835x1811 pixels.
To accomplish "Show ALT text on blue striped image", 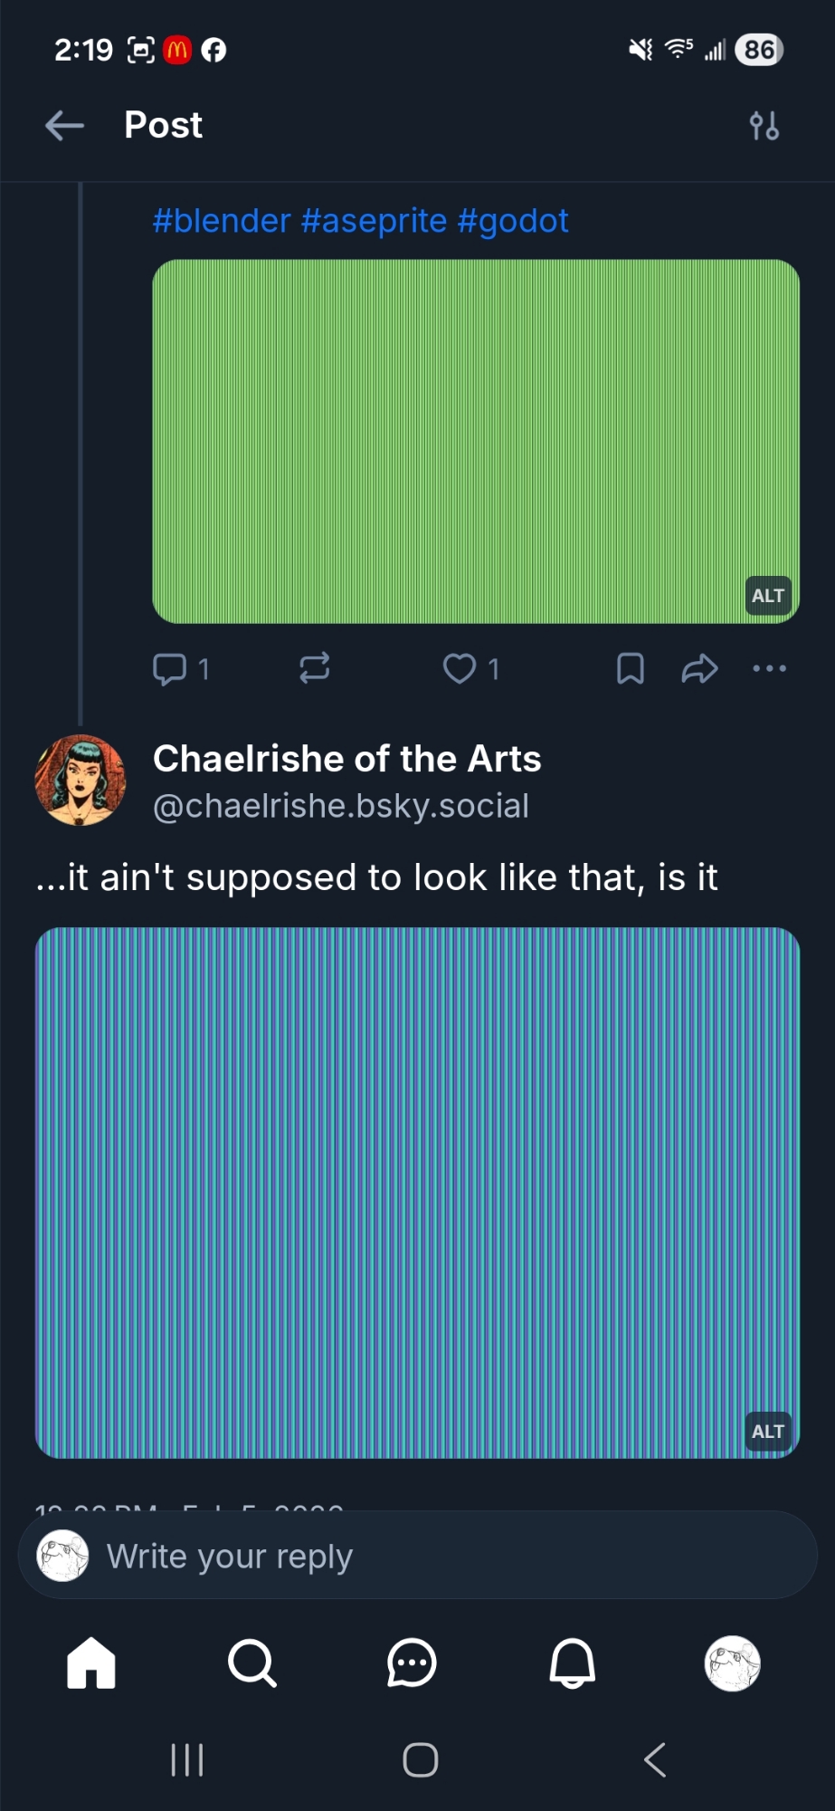I will coord(768,1432).
